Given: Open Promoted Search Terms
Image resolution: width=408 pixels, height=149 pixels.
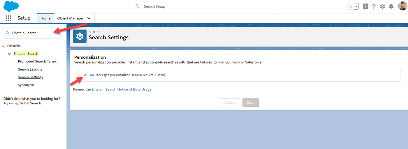Looking at the screenshot, I should pos(37,62).
